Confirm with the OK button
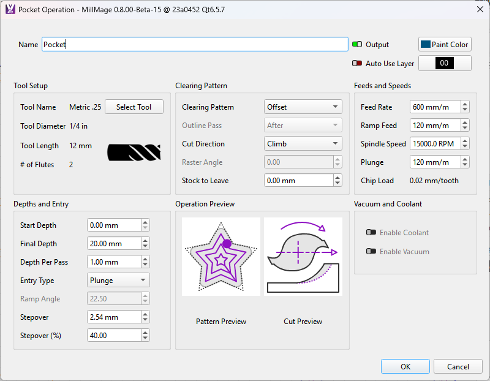The height and width of the screenshot is (381, 490). [x=405, y=366]
